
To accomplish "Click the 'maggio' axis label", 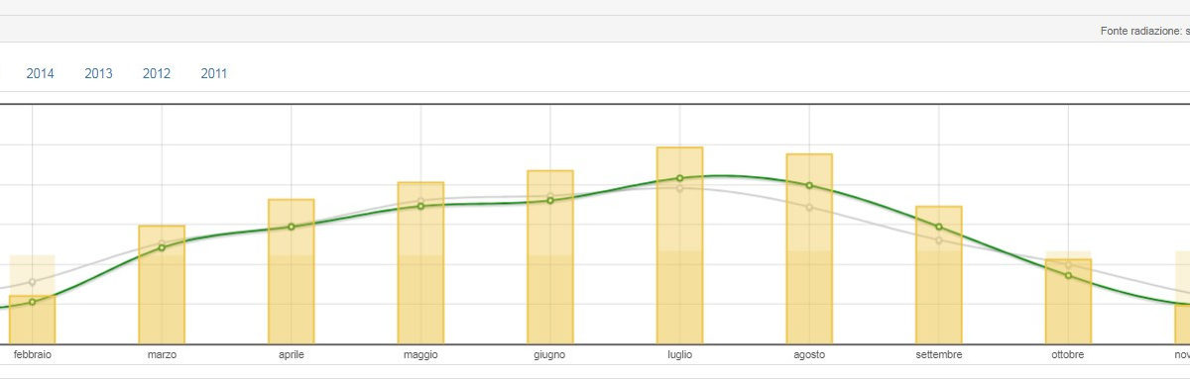I will 420,354.
